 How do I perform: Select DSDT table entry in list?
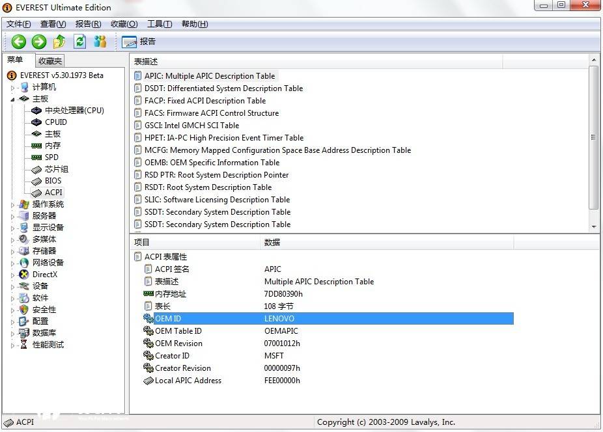(223, 88)
